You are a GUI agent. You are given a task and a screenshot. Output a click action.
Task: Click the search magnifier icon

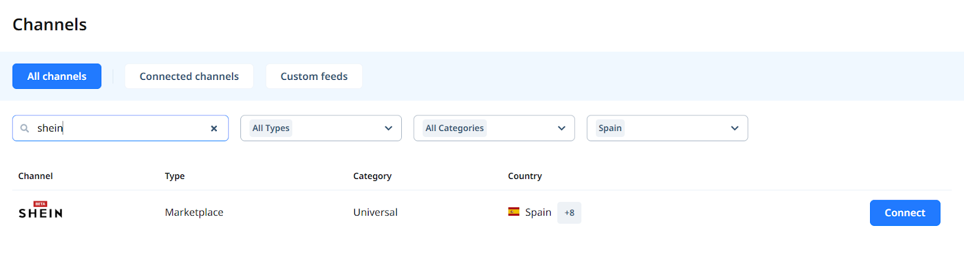tap(25, 129)
